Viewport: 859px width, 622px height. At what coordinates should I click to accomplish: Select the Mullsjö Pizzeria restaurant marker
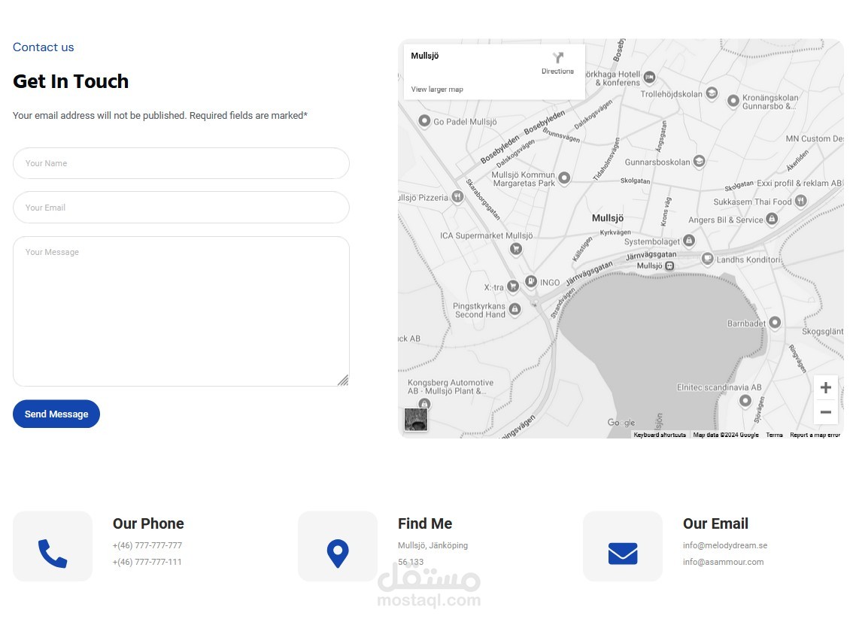click(457, 197)
